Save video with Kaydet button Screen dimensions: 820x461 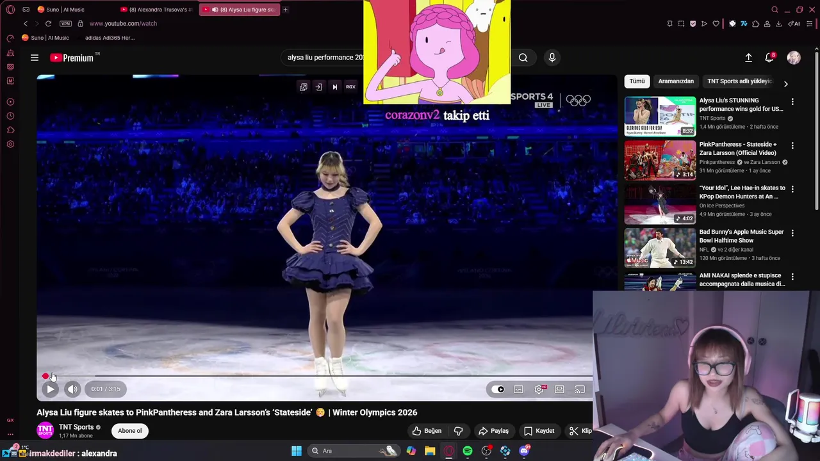click(x=539, y=431)
